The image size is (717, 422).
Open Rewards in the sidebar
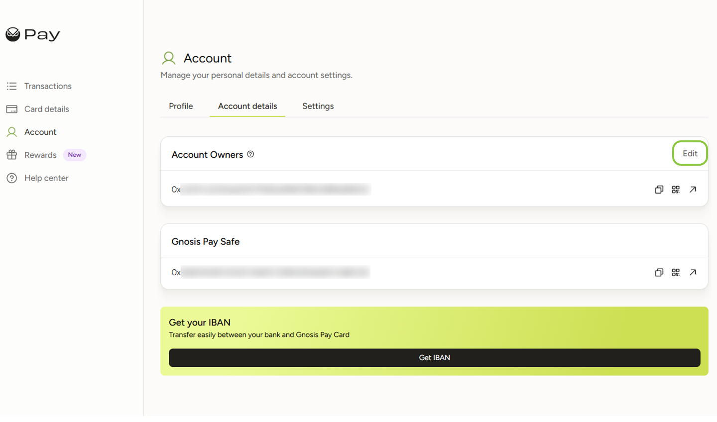[40, 155]
